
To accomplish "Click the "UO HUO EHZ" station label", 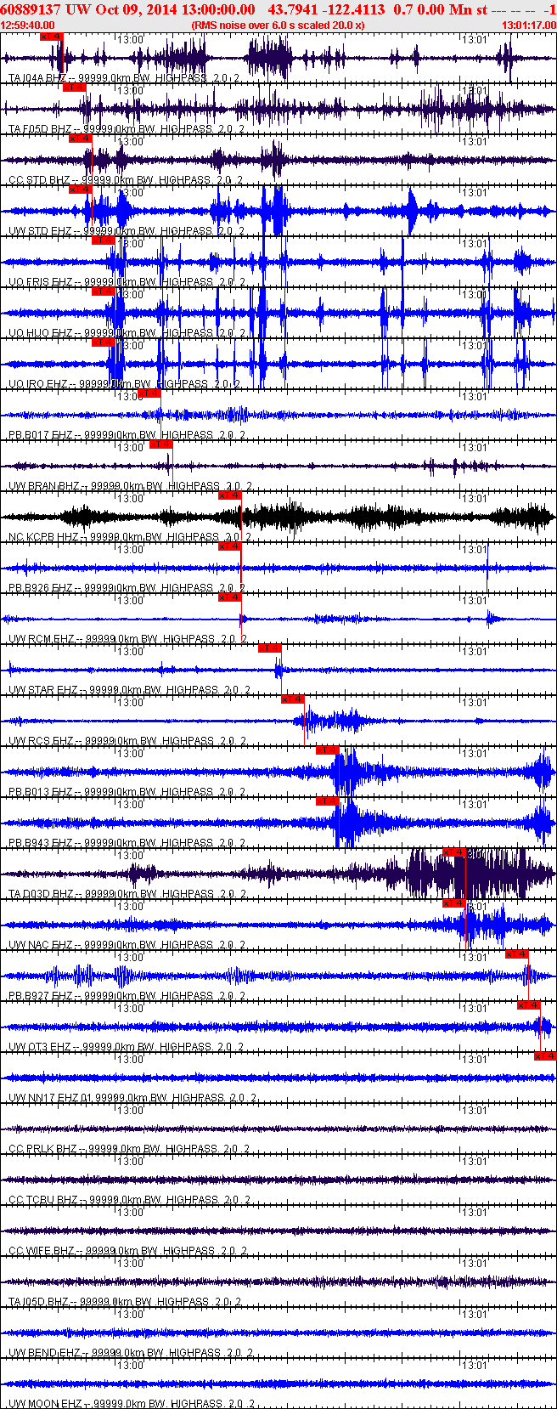I will click(41, 333).
